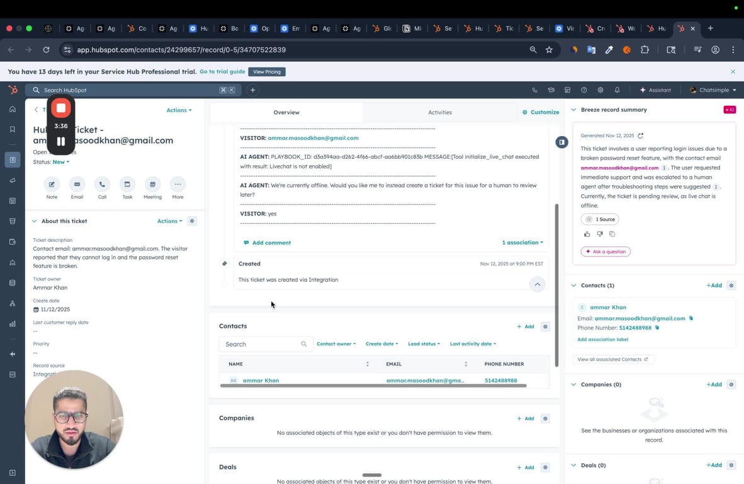Open the More actions icon
744x484 pixels.
pyautogui.click(x=178, y=184)
